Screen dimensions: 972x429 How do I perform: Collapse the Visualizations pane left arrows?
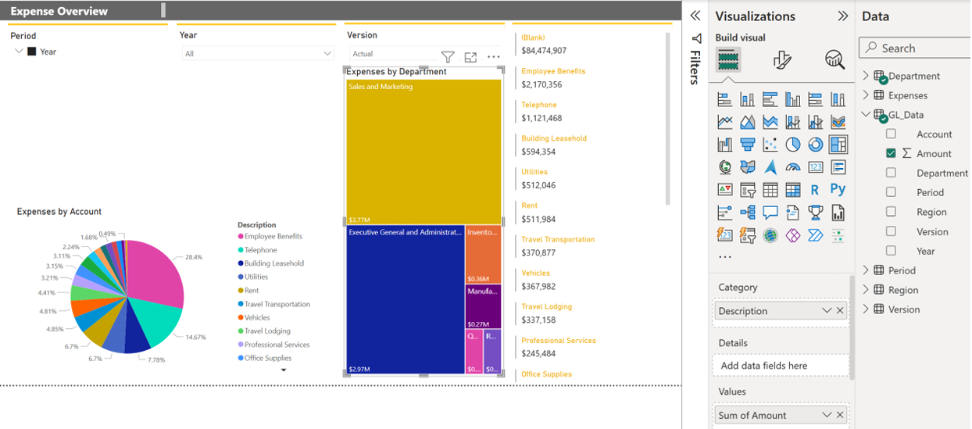pos(695,16)
